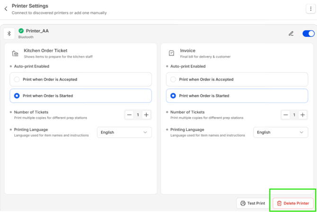Viewport: 317px width, 212px height.
Task: Open Invoice Printing Language dropdown
Action: click(280, 133)
